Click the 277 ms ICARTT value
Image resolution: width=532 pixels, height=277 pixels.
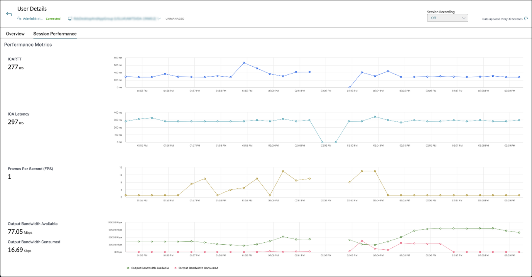click(15, 67)
